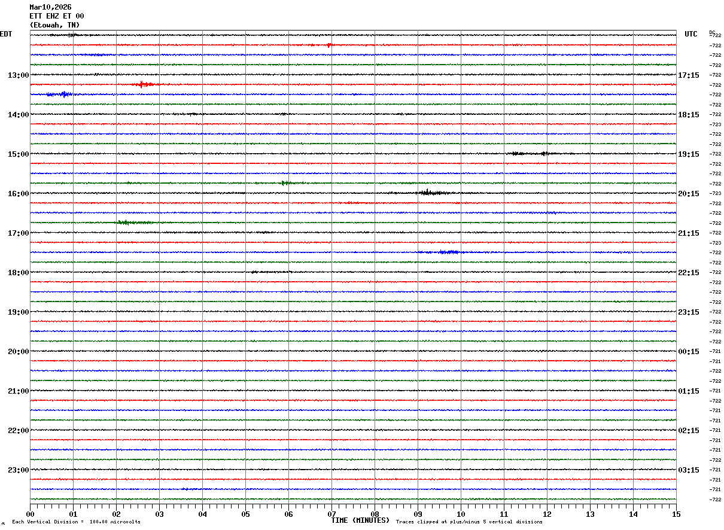Select the 23:00 EDT row label

pyautogui.click(x=18, y=470)
